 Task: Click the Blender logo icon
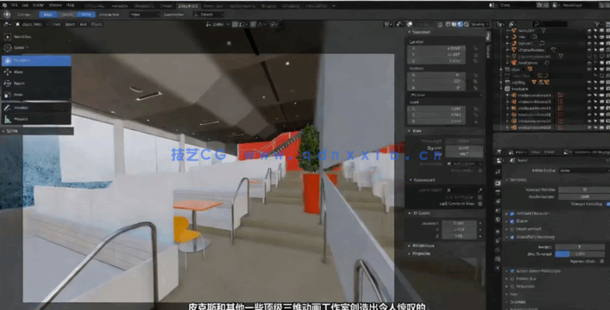4,5
